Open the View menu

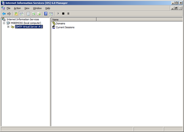pyautogui.click(x=27, y=8)
